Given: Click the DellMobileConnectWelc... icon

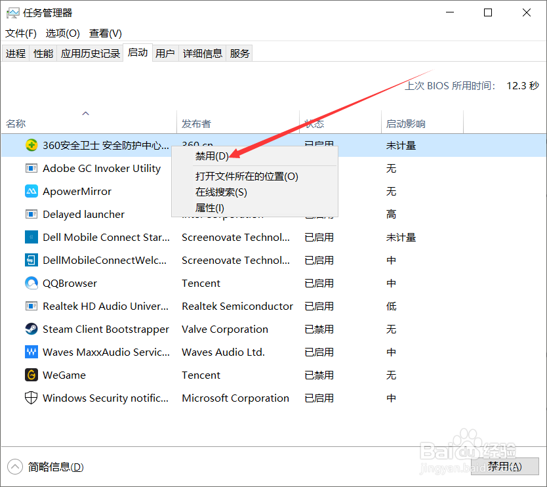Looking at the screenshot, I should [x=31, y=260].
